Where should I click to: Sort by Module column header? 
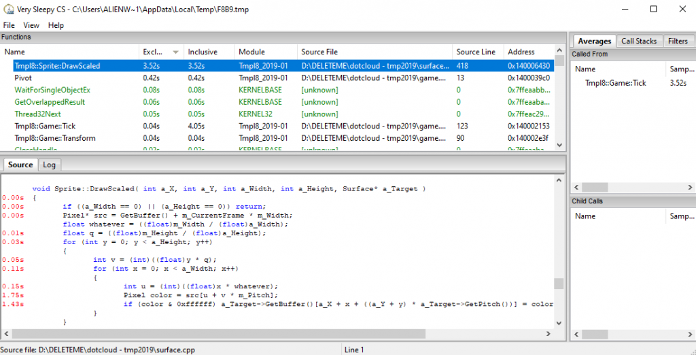pos(266,52)
